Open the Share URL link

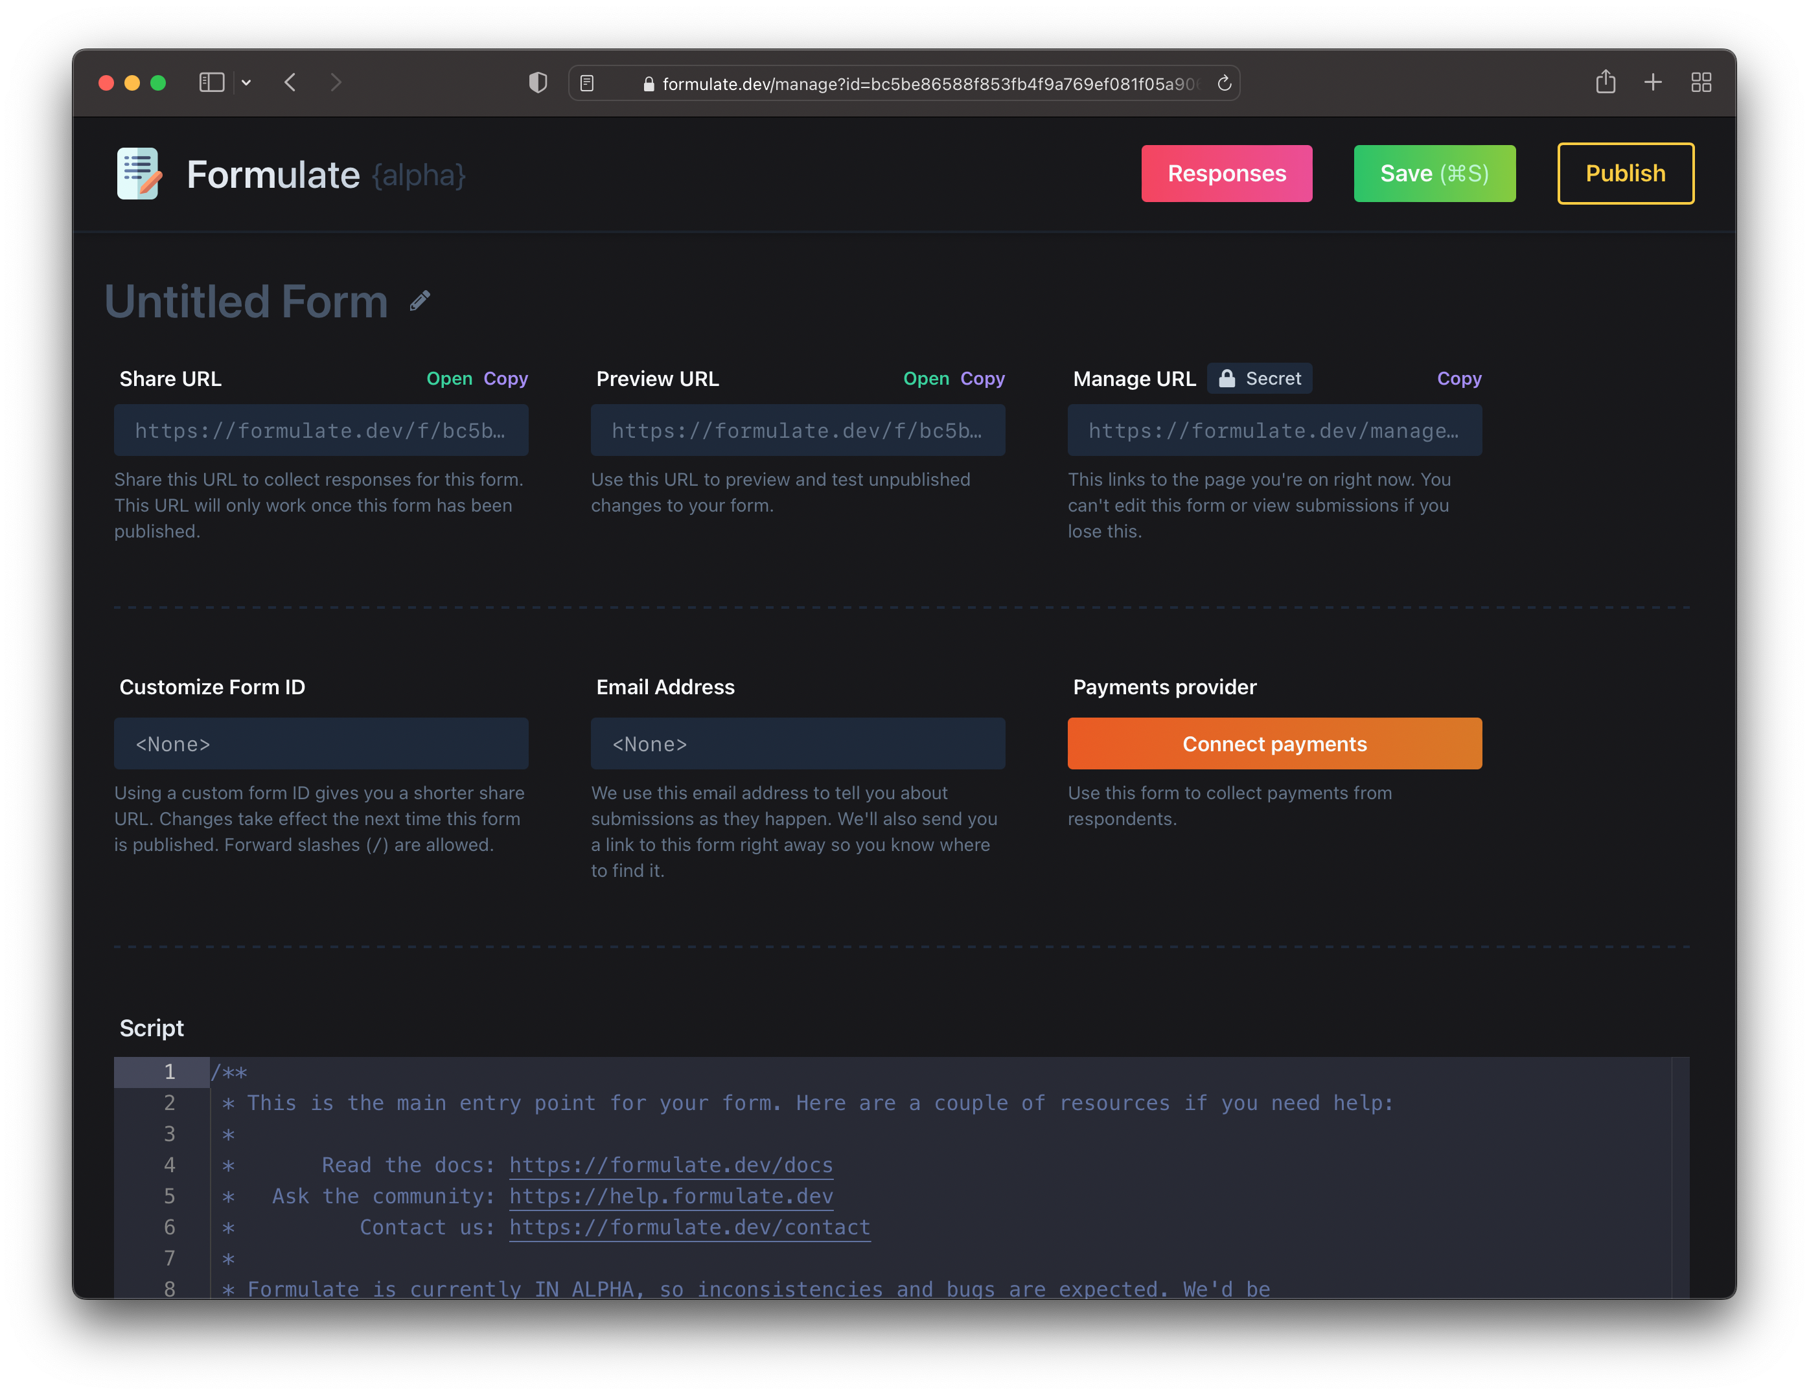click(x=449, y=378)
